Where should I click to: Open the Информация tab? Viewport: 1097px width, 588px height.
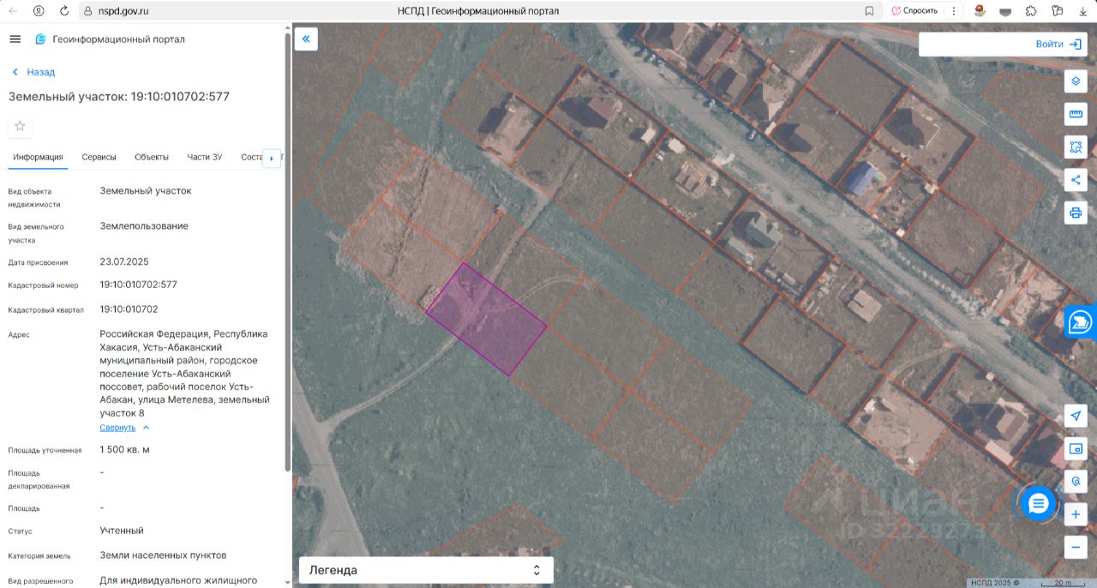(38, 157)
